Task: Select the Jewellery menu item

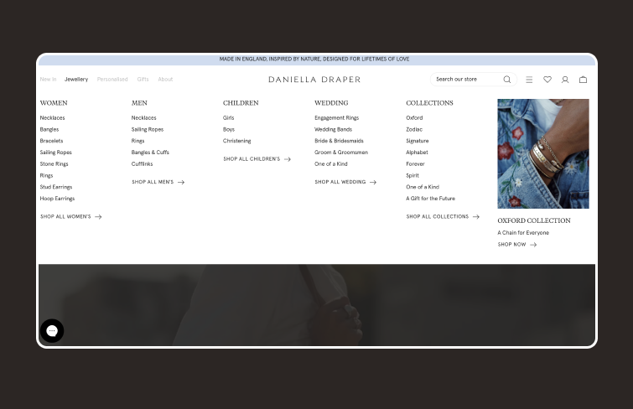Action: tap(76, 79)
